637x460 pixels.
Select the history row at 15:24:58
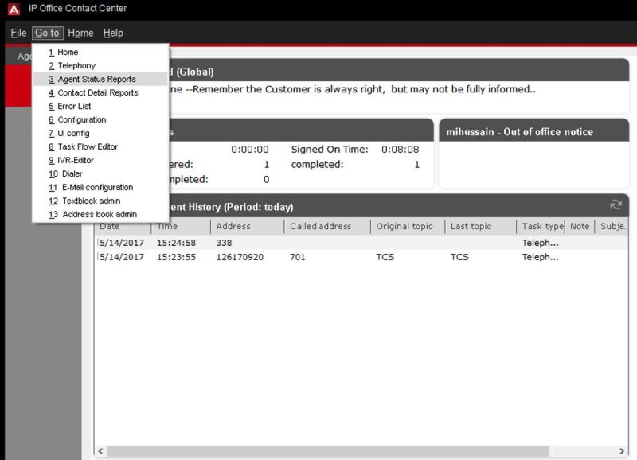click(361, 243)
